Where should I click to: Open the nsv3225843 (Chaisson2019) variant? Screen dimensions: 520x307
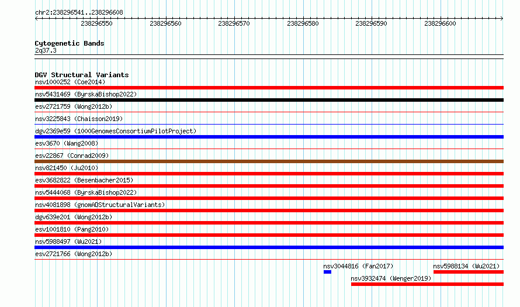click(x=79, y=119)
